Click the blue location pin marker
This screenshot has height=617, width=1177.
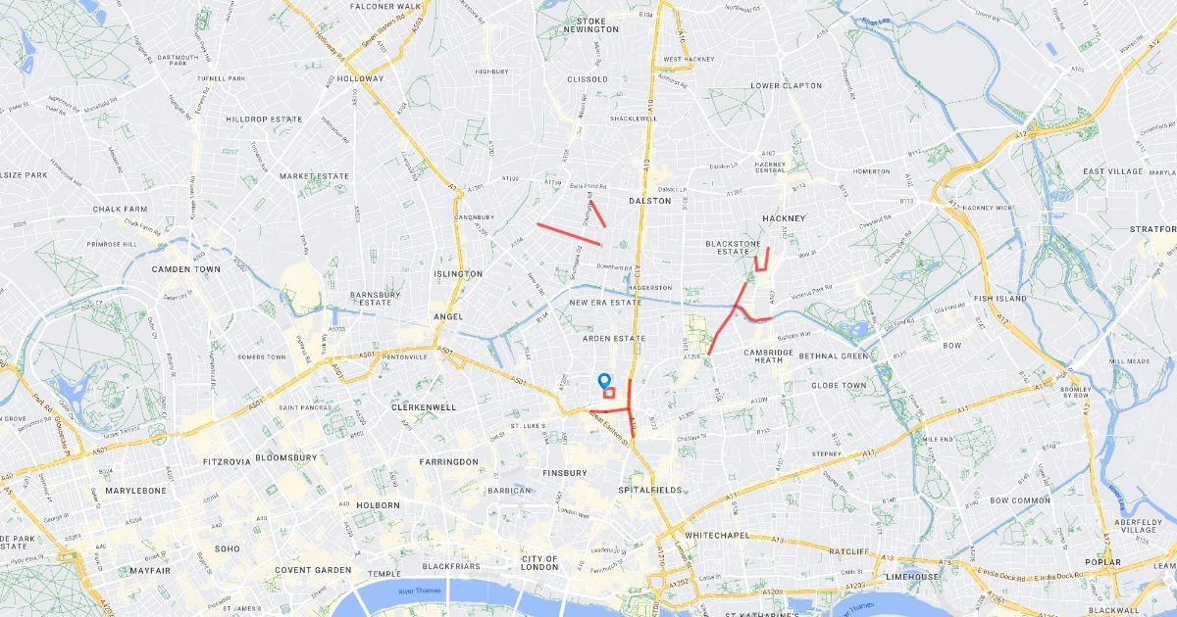coord(604,381)
